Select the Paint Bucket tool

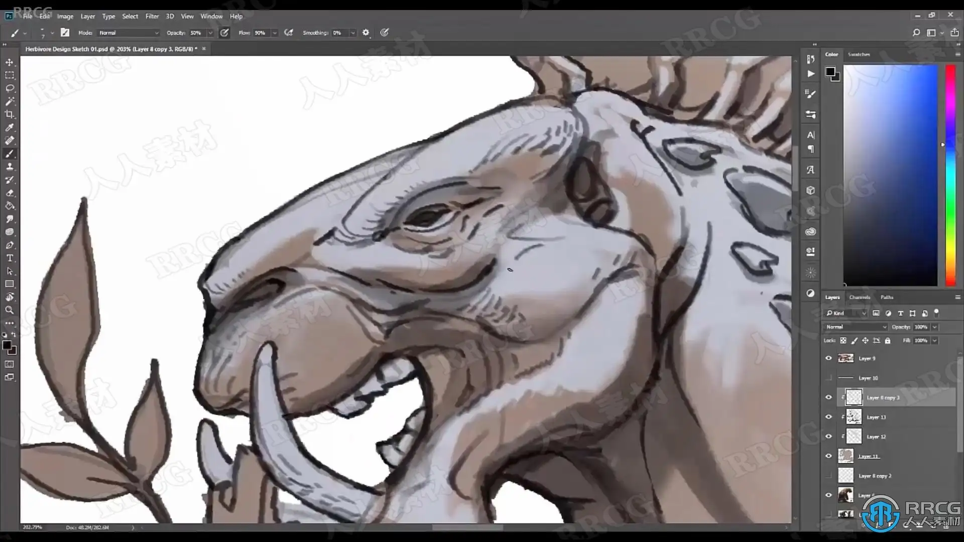pyautogui.click(x=10, y=206)
